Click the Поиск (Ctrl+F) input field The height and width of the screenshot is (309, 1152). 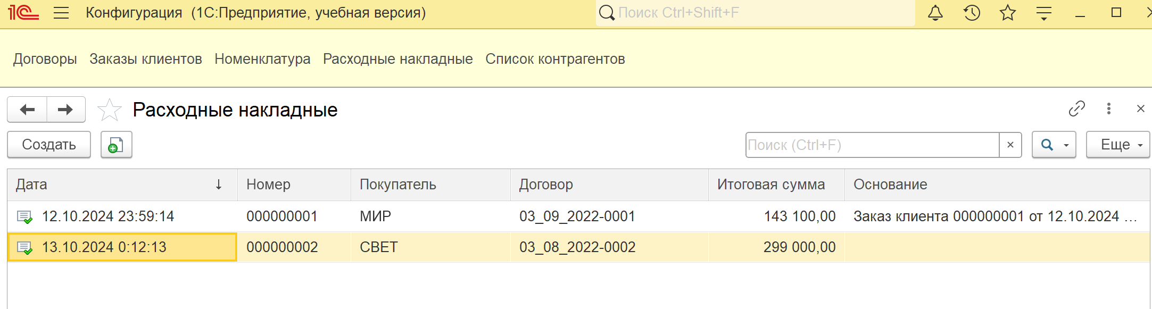click(873, 145)
